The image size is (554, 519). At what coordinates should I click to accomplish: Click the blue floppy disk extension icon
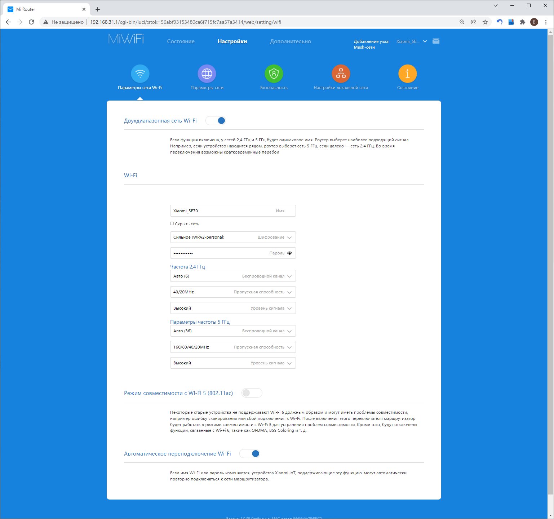coord(511,22)
